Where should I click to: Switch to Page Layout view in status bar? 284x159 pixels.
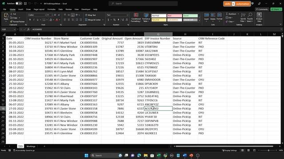click(x=248, y=150)
